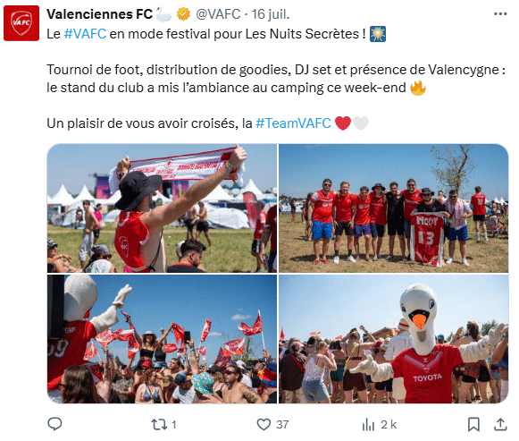Retweet this Valenciennes FC post
Viewport: 519px width, 441px height.
(x=158, y=424)
